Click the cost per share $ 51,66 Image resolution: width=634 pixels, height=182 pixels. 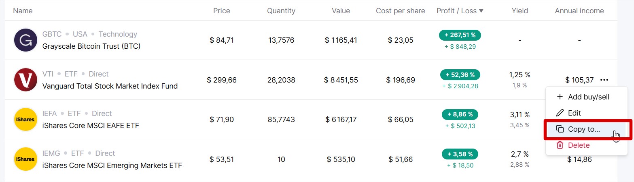pos(401,159)
